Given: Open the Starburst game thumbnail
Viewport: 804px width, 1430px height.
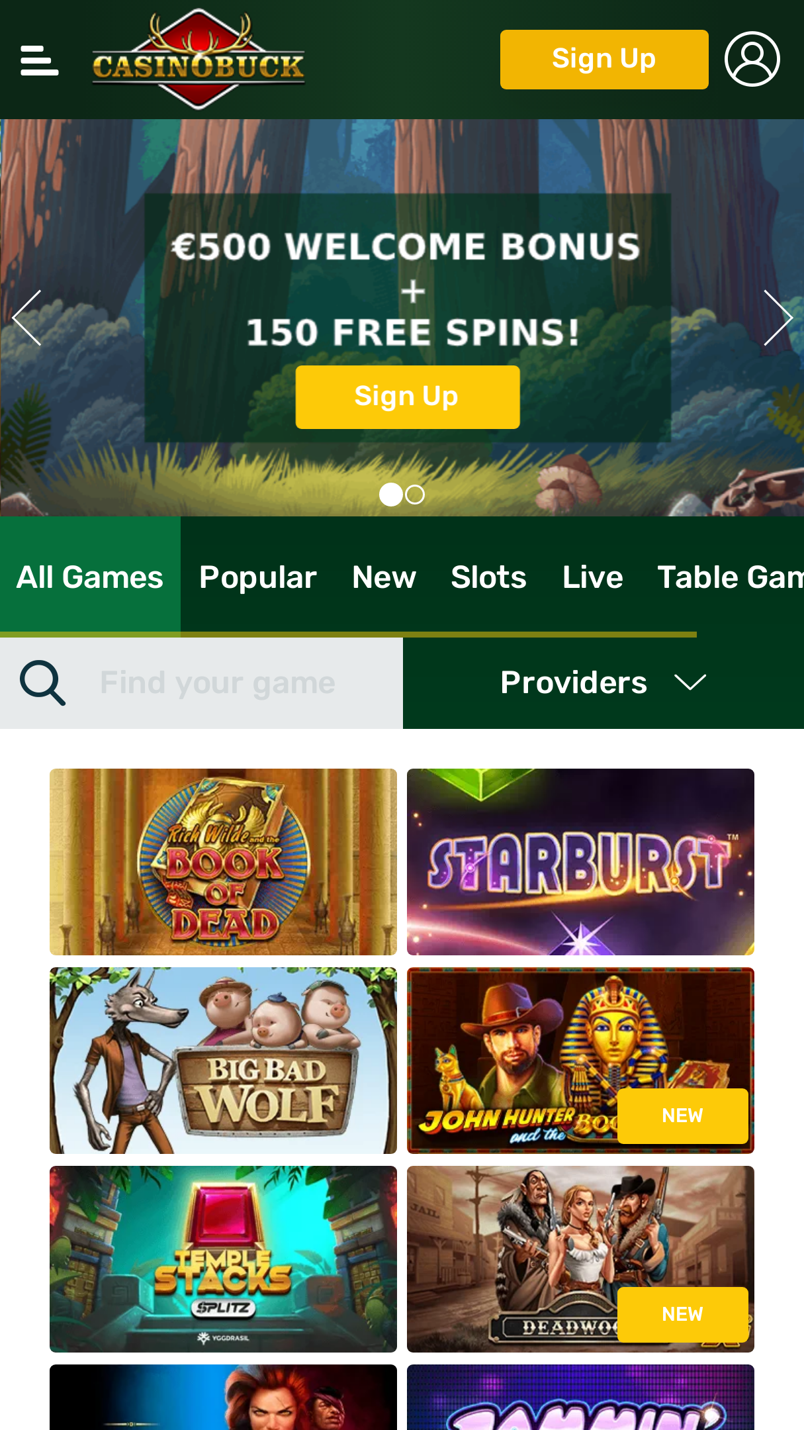Looking at the screenshot, I should (x=580, y=861).
